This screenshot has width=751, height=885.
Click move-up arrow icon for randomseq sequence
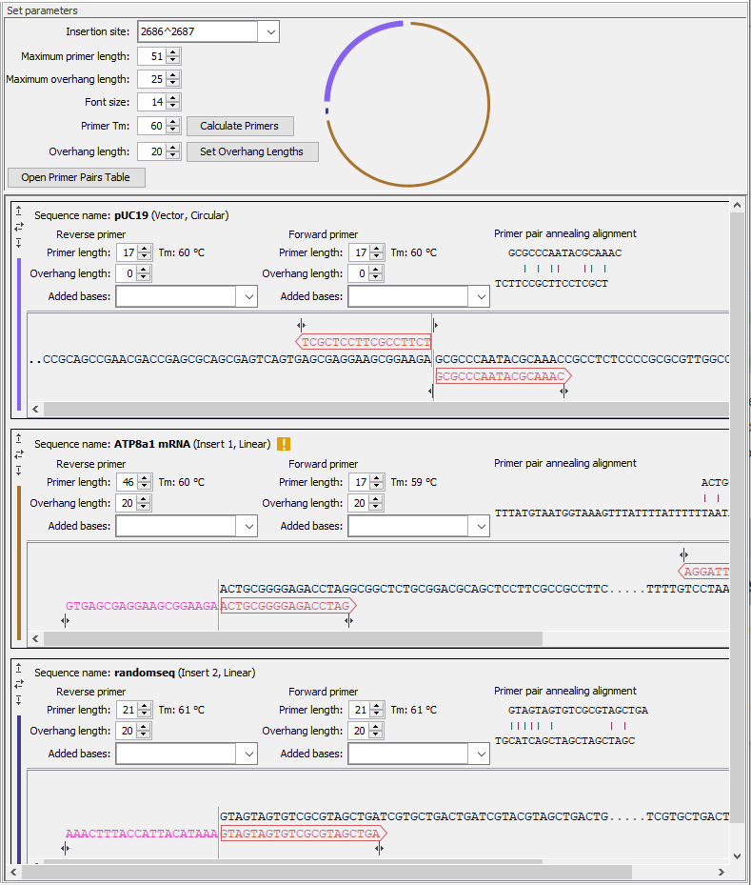pos(18,668)
